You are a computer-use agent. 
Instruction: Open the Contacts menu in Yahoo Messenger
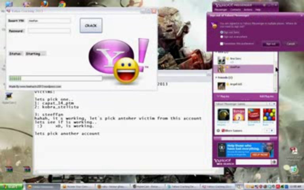(x=236, y=10)
